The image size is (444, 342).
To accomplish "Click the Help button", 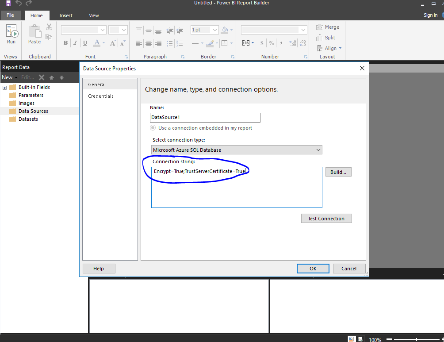I will pyautogui.click(x=99, y=269).
